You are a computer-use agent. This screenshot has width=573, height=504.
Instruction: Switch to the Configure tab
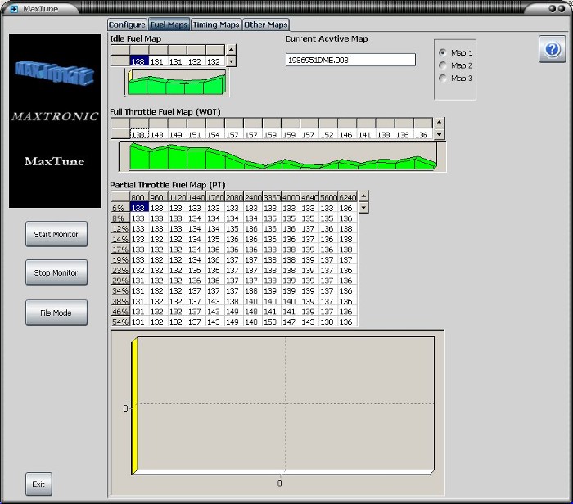127,25
